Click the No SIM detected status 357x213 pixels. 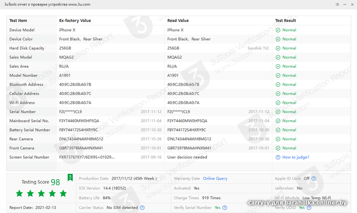pos(122,208)
